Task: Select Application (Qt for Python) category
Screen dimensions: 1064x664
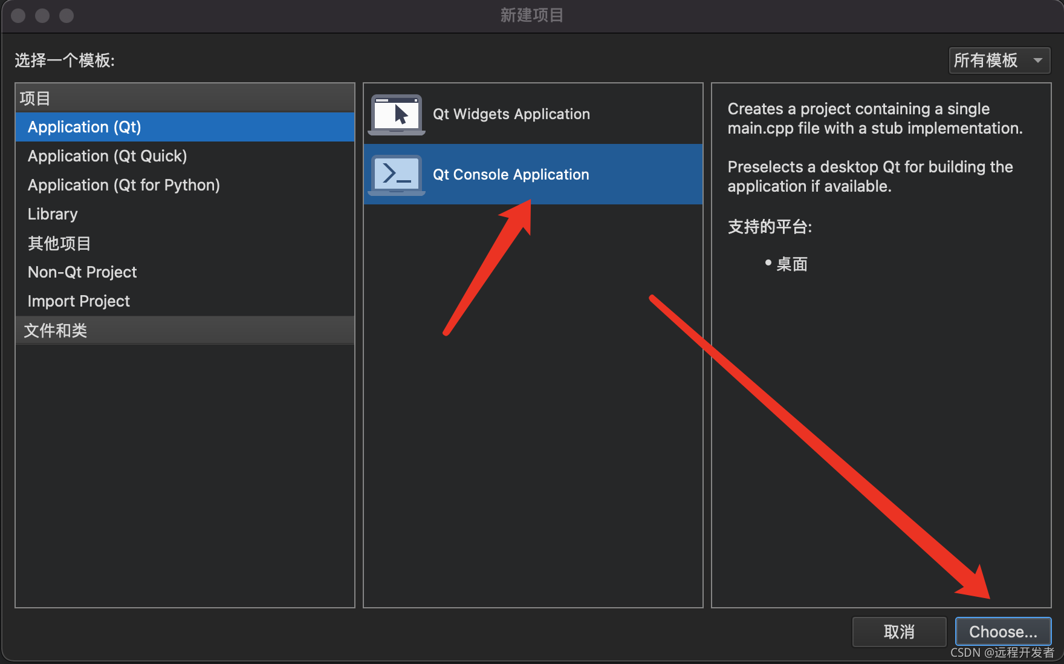Action: 185,185
